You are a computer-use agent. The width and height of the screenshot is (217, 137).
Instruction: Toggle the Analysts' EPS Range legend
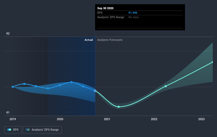(x=42, y=130)
